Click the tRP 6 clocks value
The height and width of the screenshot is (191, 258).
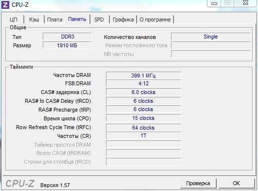click(143, 109)
